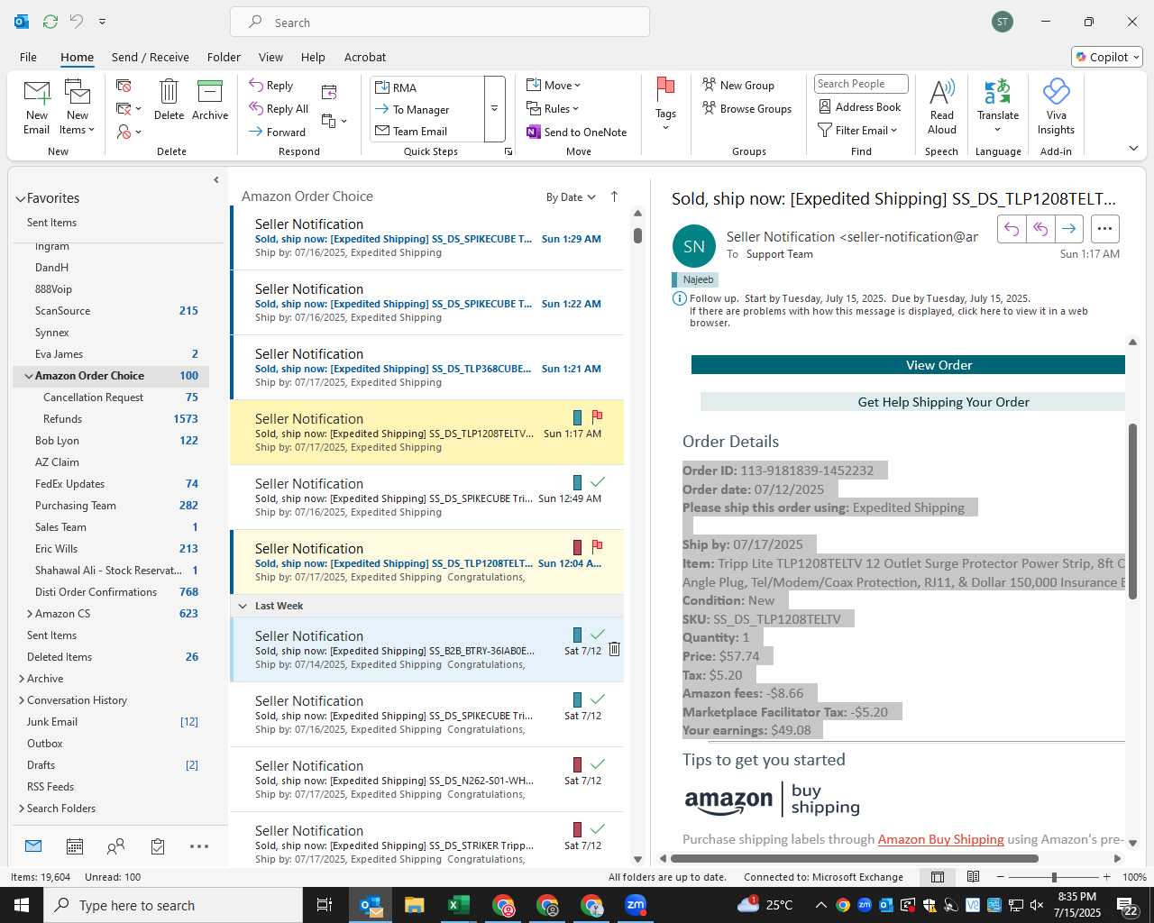1154x923 pixels.
Task: Delete the Sat 7/12 SS_B2B_BTRY message
Action: pos(614,649)
